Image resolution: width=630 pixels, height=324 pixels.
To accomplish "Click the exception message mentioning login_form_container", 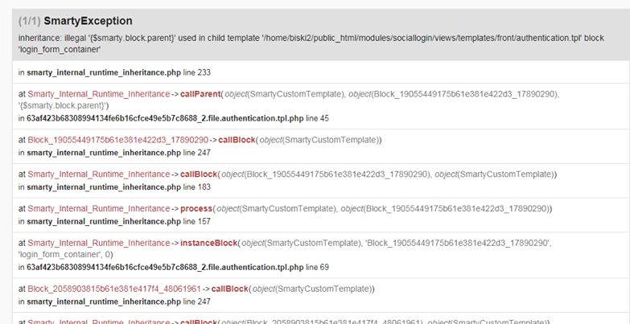I will point(311,43).
